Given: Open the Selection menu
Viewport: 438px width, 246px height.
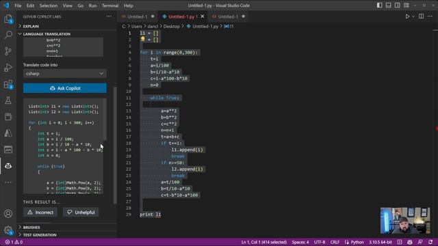Looking at the screenshot, I should (49, 5).
